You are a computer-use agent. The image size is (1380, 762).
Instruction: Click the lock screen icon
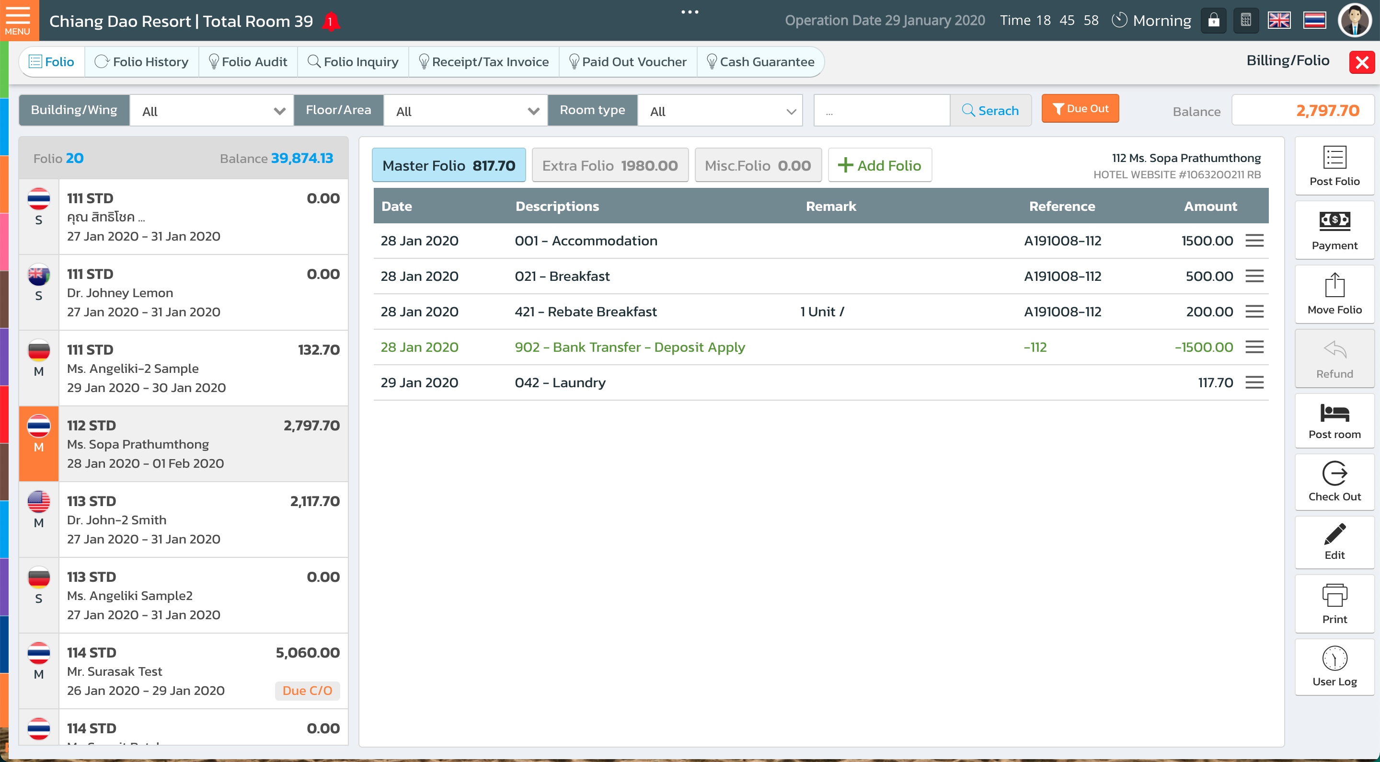[x=1213, y=21]
